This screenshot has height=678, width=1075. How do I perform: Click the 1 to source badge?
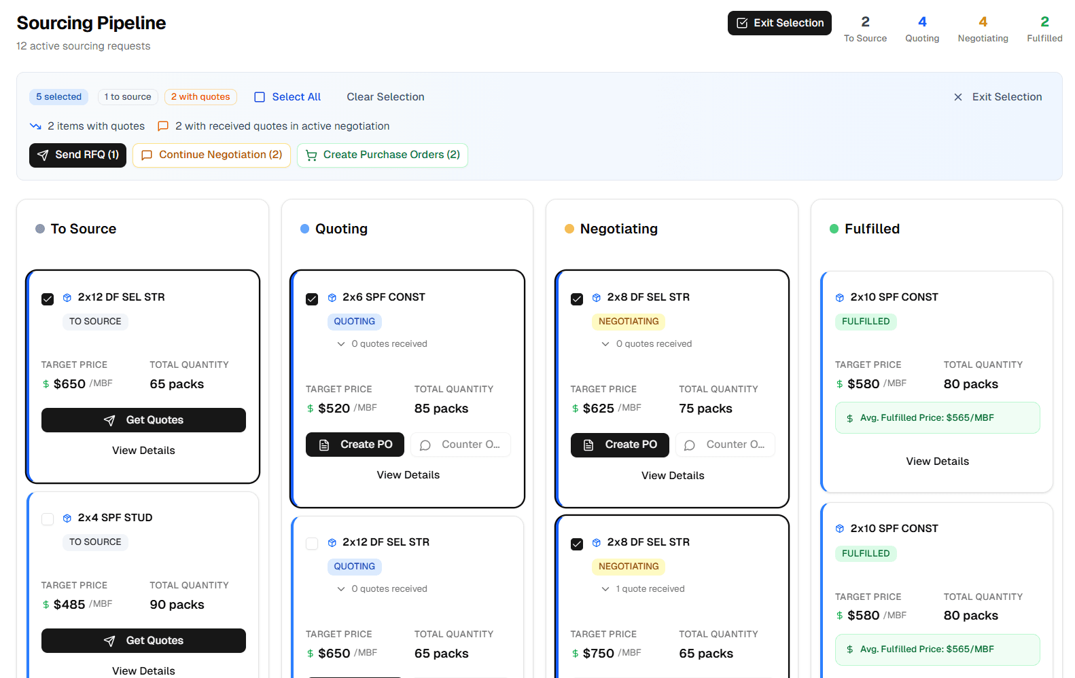pyautogui.click(x=128, y=97)
